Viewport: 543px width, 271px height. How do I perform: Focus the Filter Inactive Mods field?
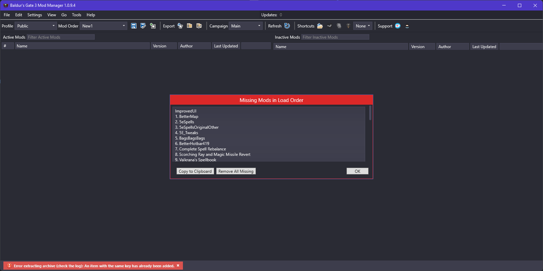point(335,37)
